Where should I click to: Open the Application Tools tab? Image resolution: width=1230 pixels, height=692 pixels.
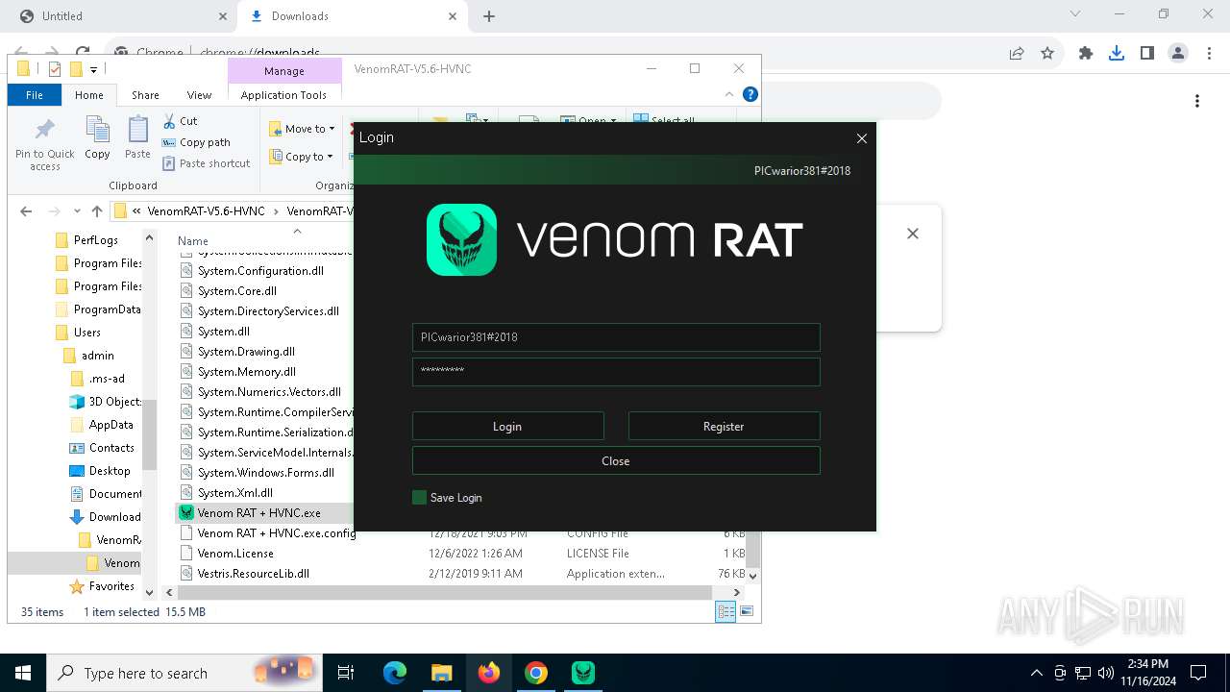tap(283, 95)
